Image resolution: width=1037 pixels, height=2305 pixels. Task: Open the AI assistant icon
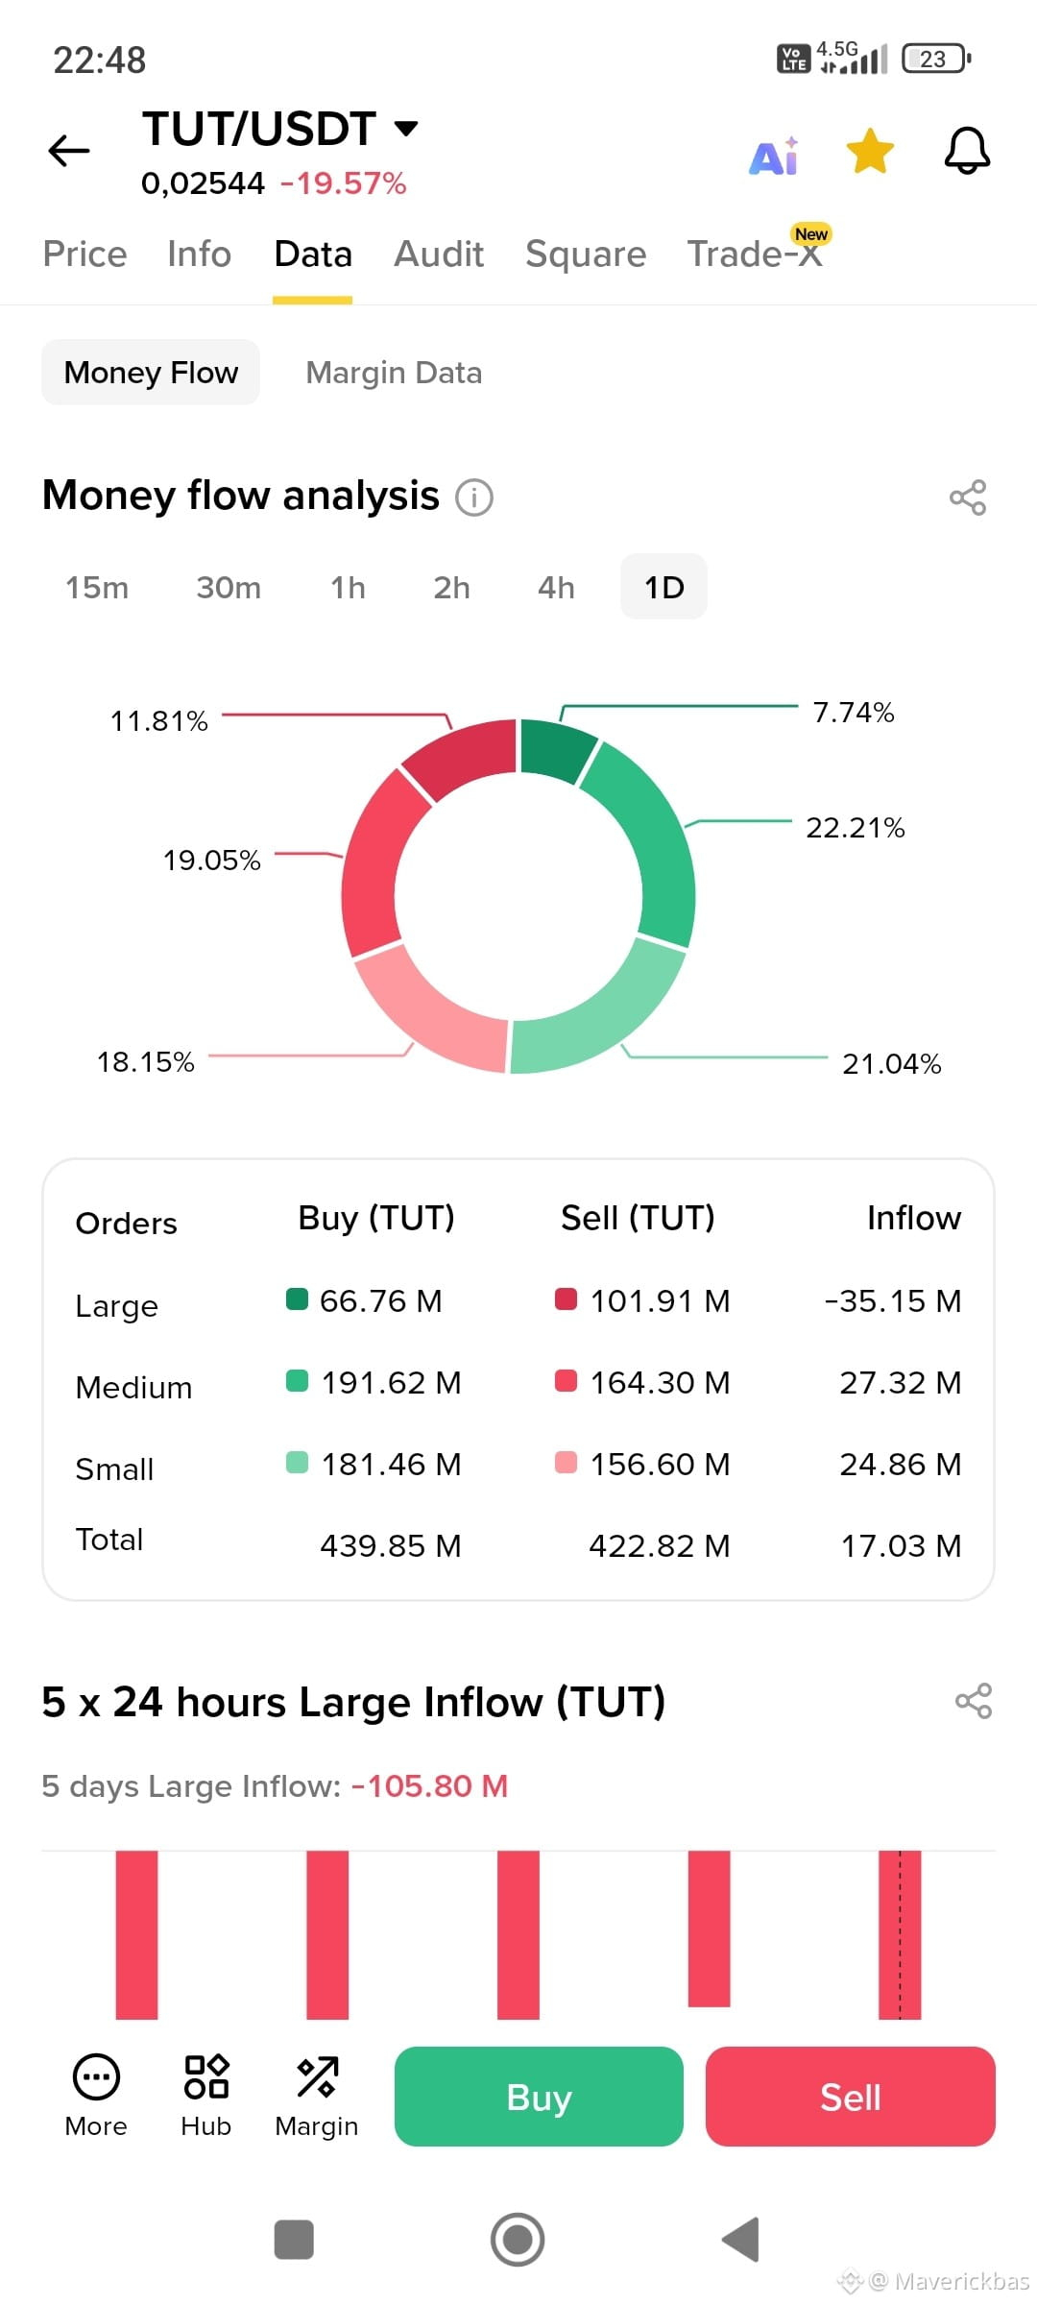click(774, 156)
